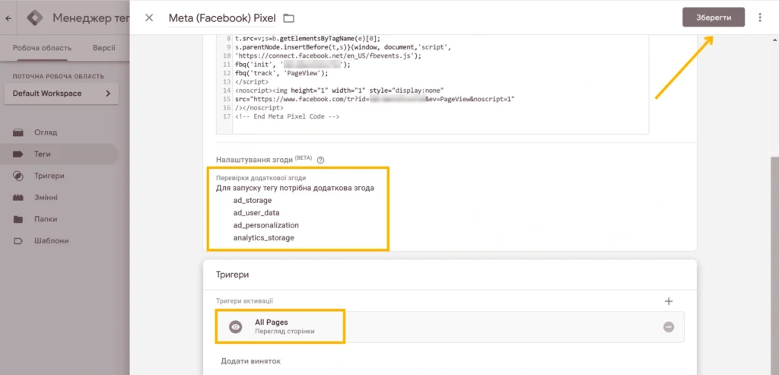Click the folder icon beside the tag name
The image size is (779, 375).
pyautogui.click(x=288, y=18)
